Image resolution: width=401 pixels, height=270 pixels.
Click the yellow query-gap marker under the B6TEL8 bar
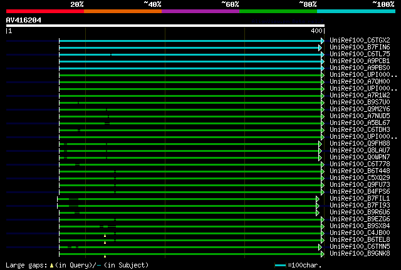105,242
